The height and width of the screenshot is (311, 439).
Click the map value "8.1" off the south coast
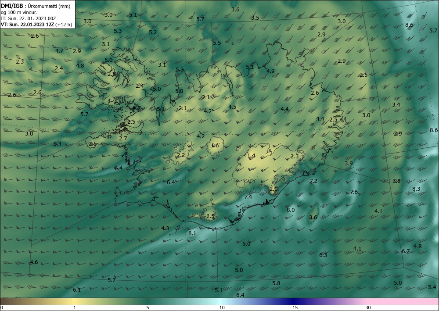192,233
